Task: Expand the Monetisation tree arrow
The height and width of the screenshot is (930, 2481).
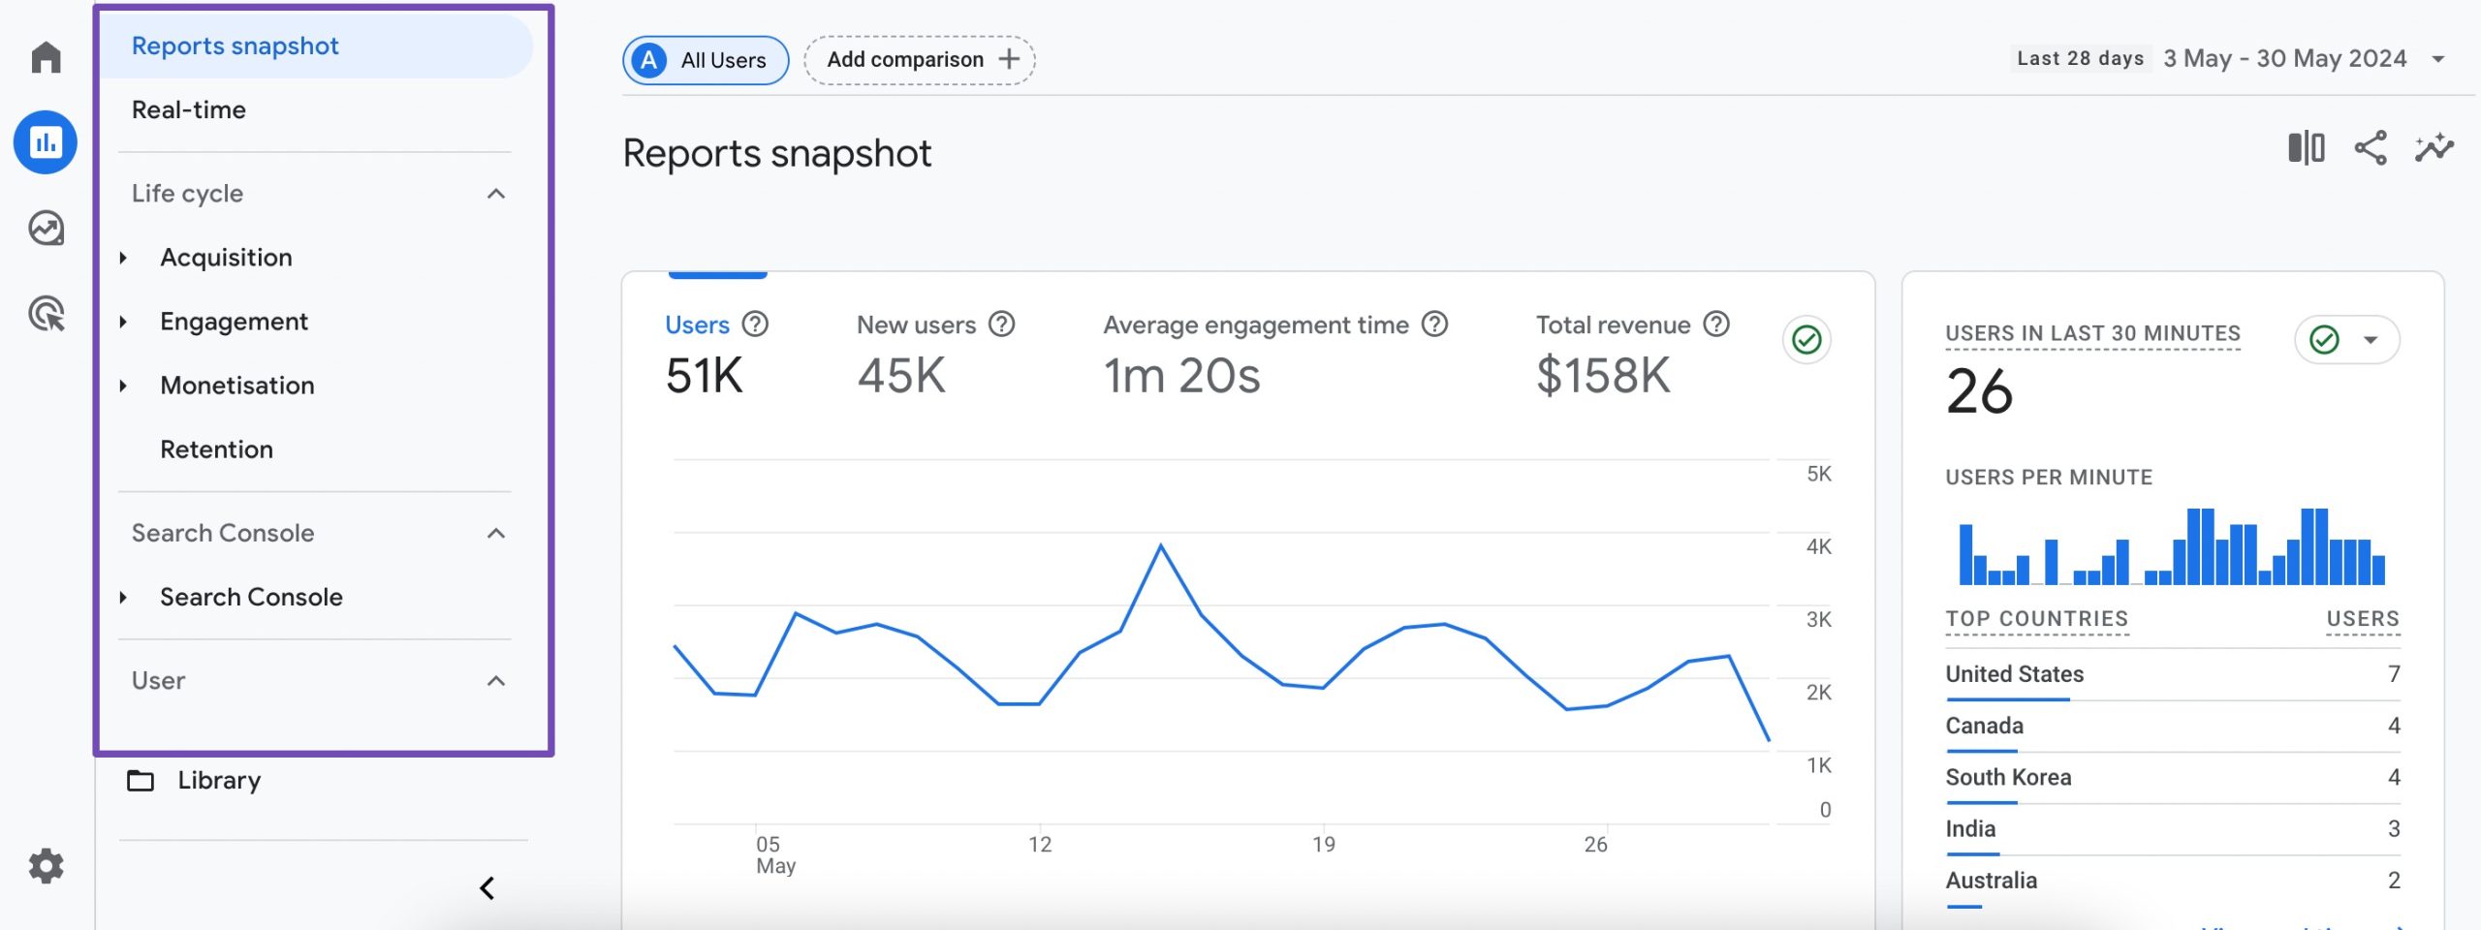Action: tap(123, 386)
